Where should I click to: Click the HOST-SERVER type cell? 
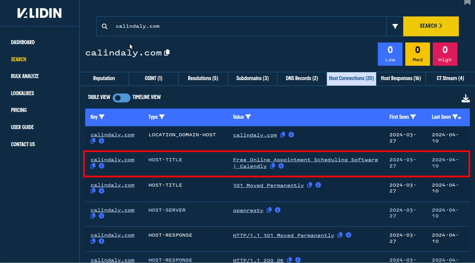click(x=167, y=210)
